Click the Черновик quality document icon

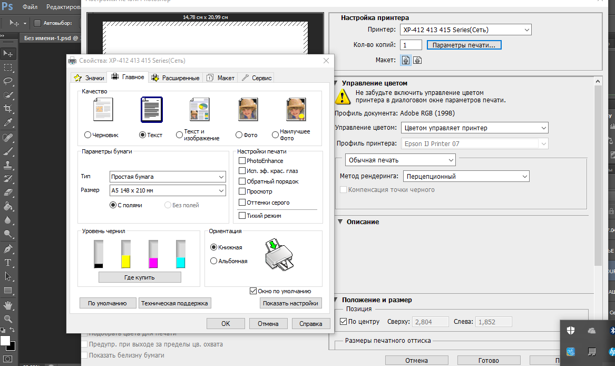pos(103,110)
